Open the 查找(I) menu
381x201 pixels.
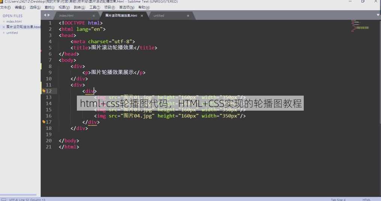[x=49, y=7]
